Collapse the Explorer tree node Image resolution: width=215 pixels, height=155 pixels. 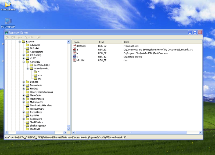[x=20, y=42]
